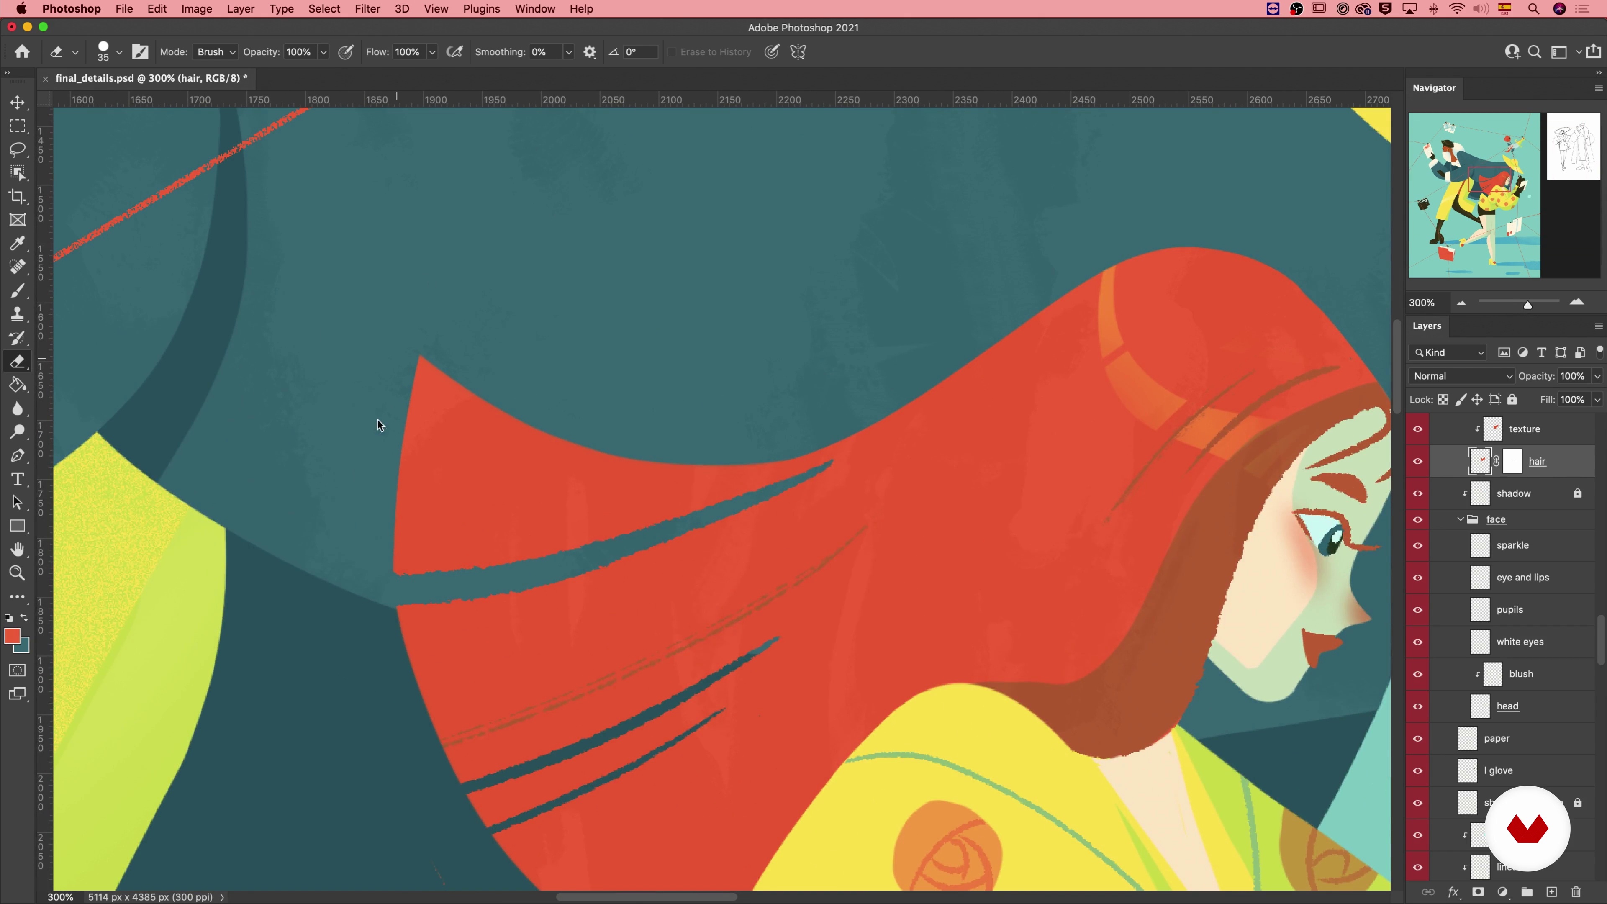Open the Filter menu
Viewport: 1607px width, 904px height.
pos(367,9)
